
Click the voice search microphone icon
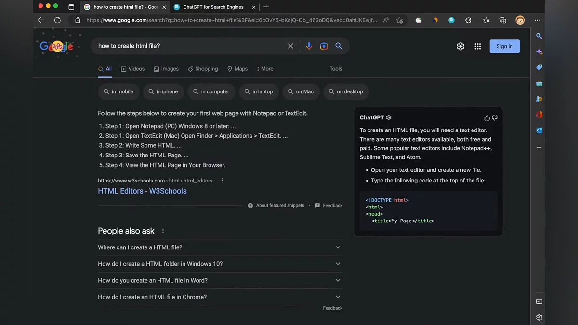[309, 46]
